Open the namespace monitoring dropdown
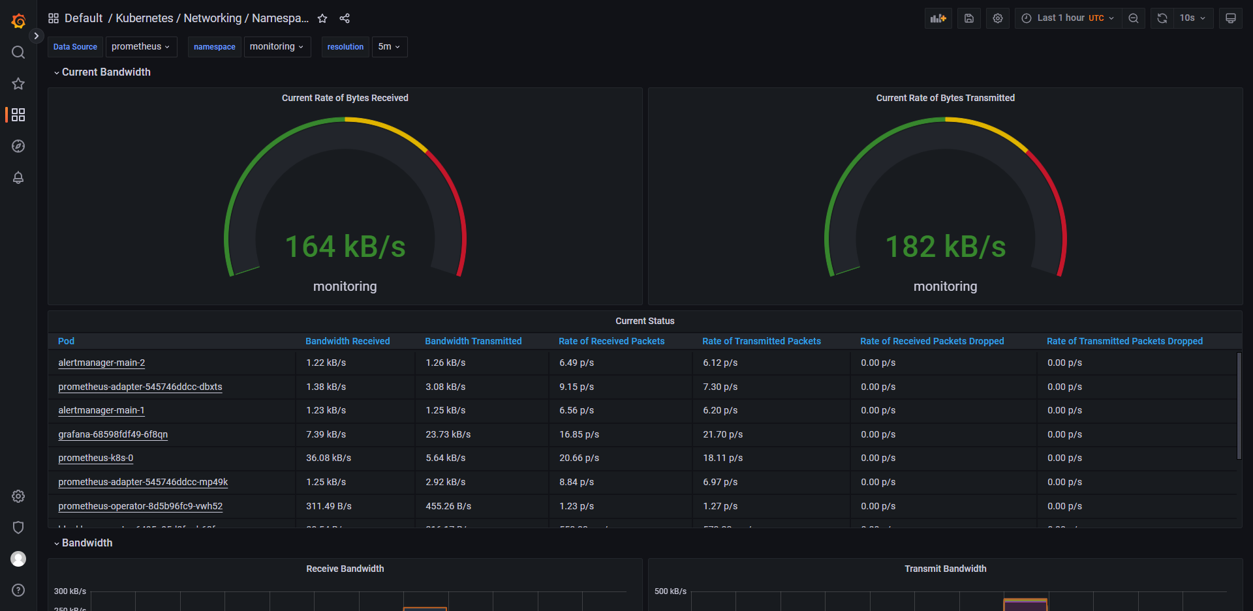This screenshot has height=611, width=1253. click(277, 47)
